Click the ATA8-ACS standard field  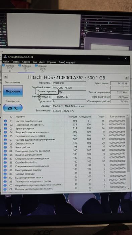pos(90,106)
